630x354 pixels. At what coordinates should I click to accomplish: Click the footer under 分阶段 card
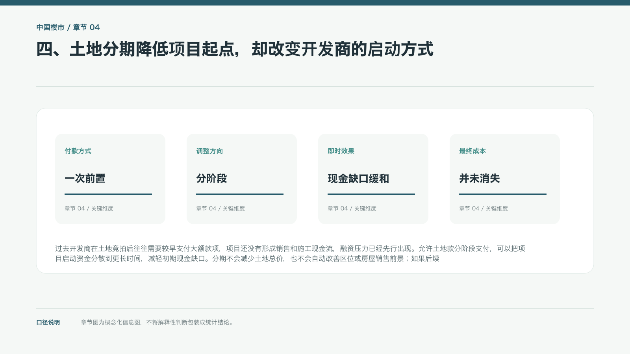tap(220, 208)
